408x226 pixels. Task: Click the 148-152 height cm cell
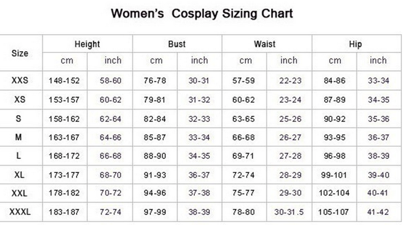[x=64, y=80]
